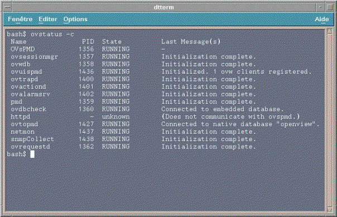
Task: Click the process name 'ovalarmsrv'
Action: pyautogui.click(x=30, y=94)
